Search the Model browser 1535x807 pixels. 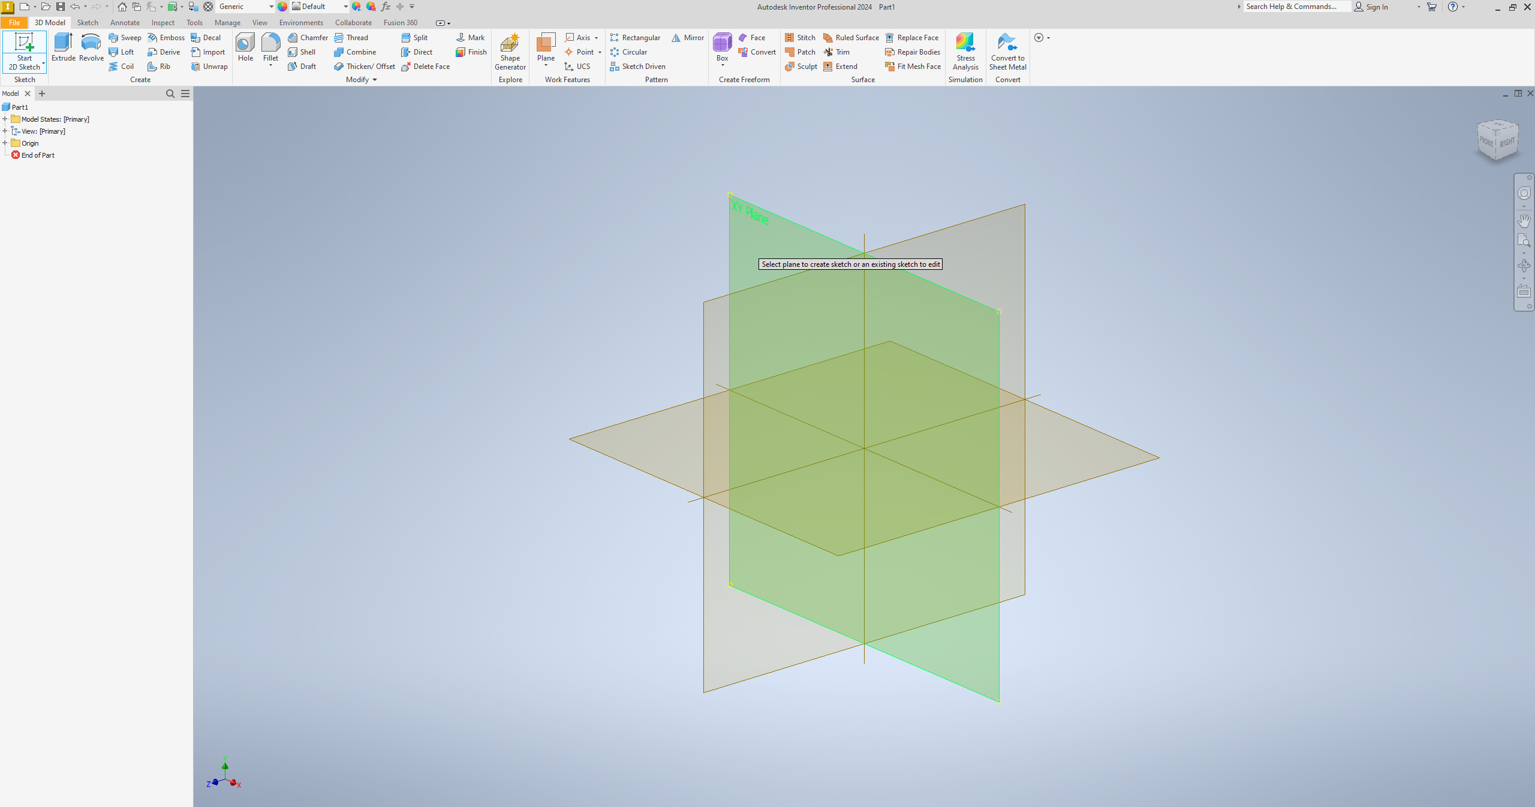click(x=170, y=93)
